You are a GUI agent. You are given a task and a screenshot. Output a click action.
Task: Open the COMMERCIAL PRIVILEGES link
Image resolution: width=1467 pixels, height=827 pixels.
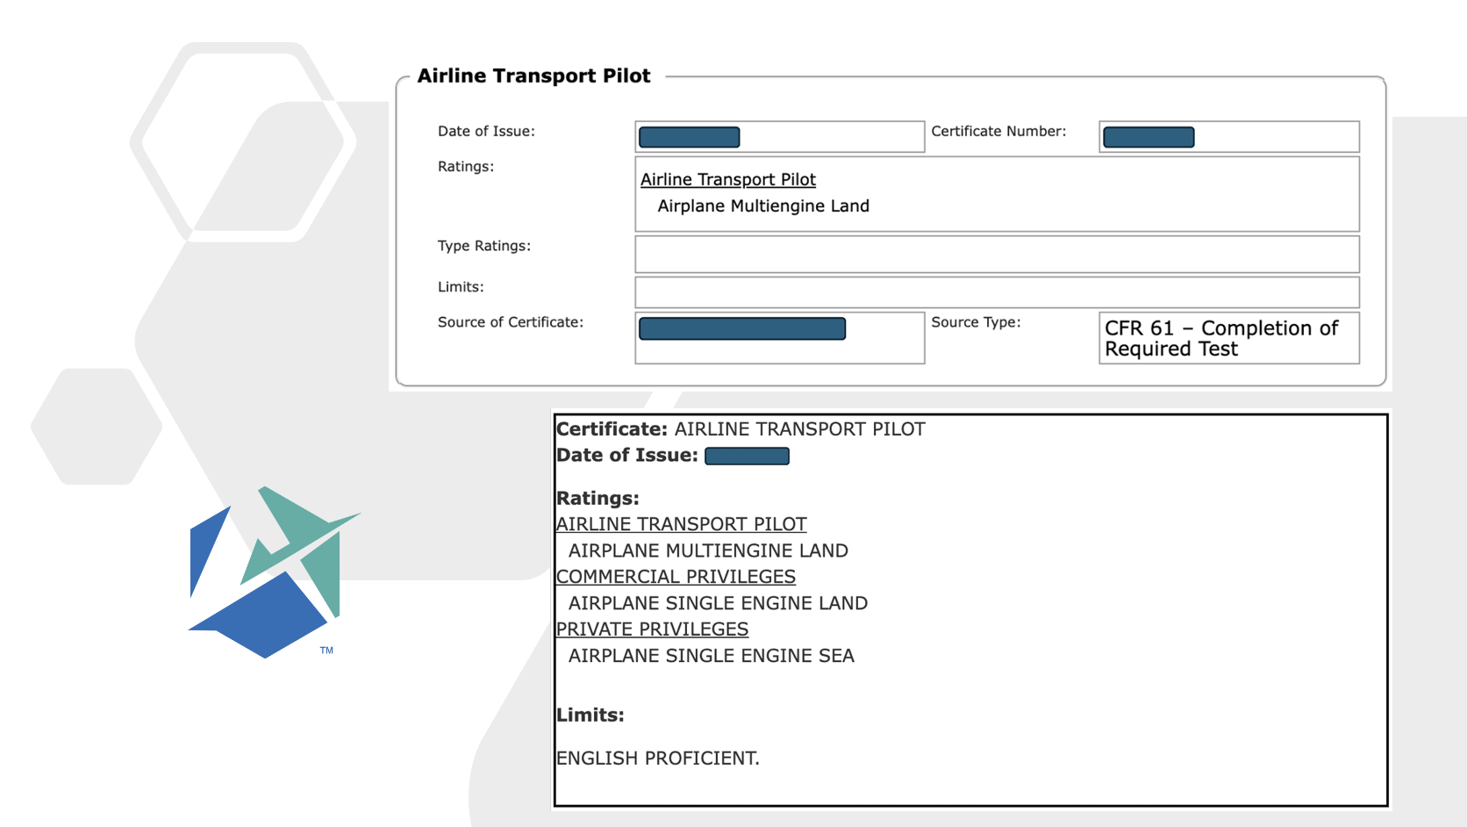[676, 577]
